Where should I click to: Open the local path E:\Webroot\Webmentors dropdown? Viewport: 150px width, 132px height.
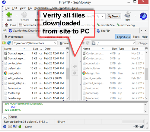coord(55,43)
